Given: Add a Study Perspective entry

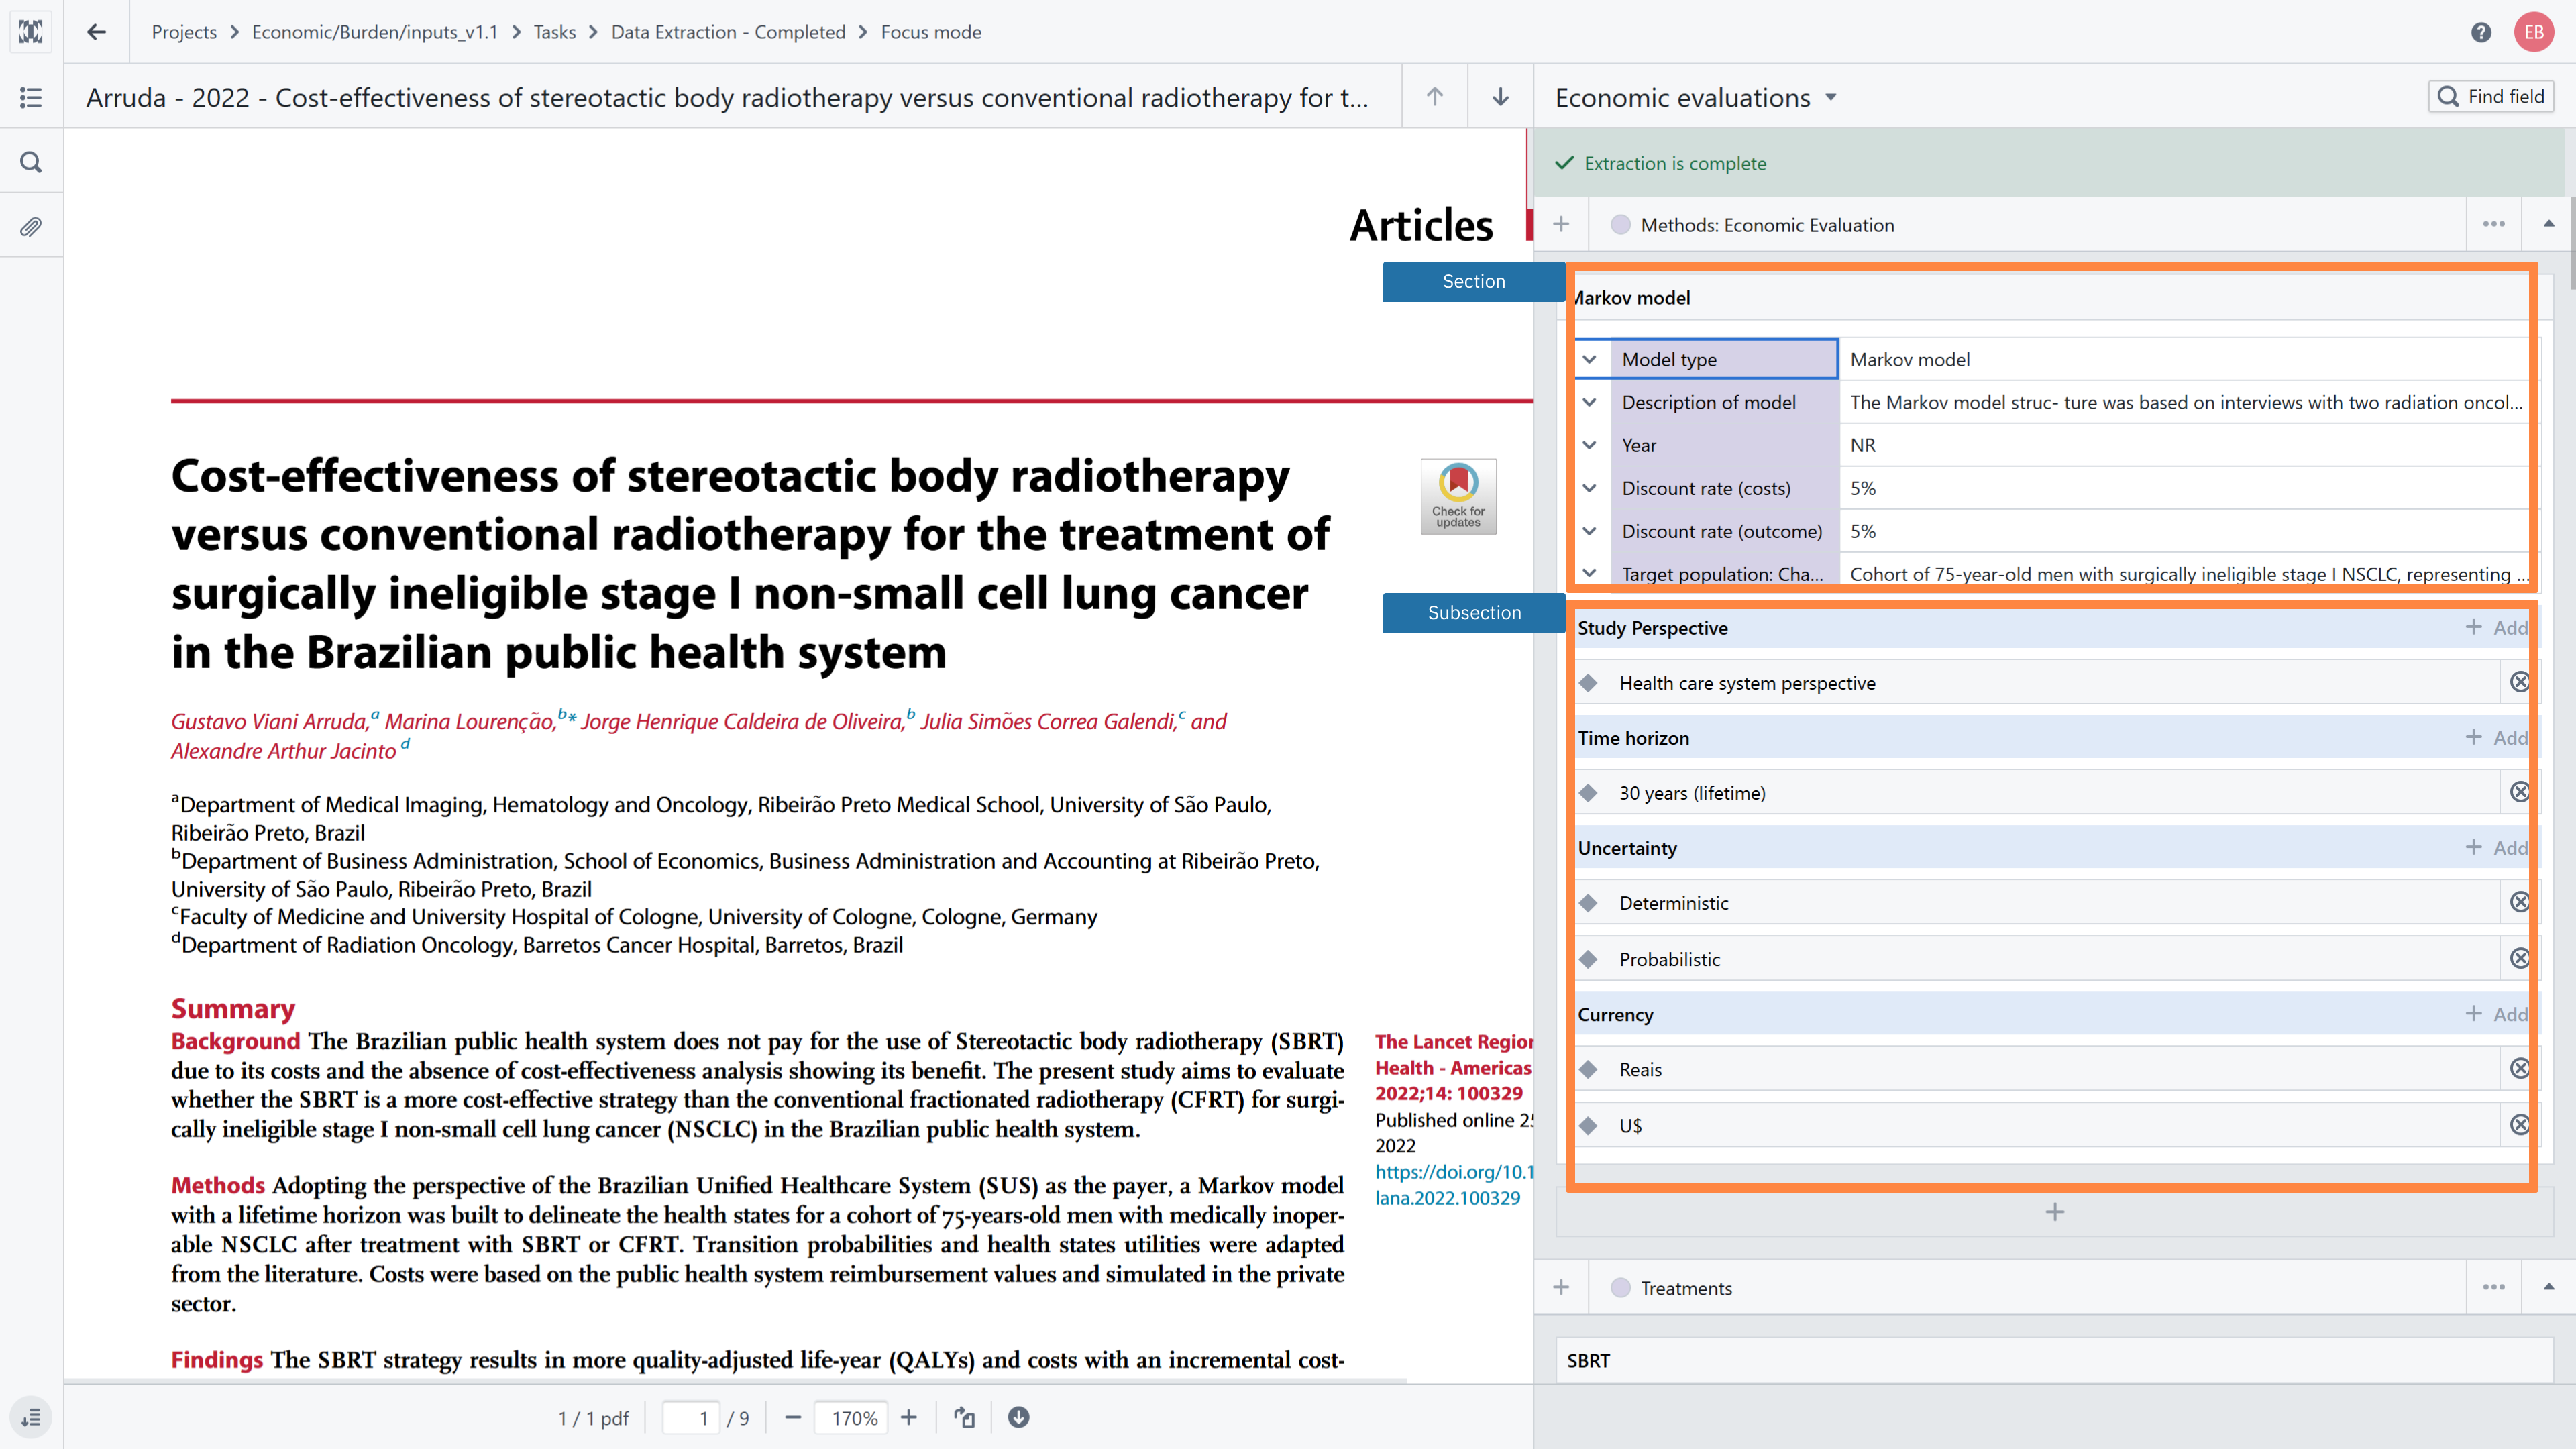Looking at the screenshot, I should (x=2496, y=627).
